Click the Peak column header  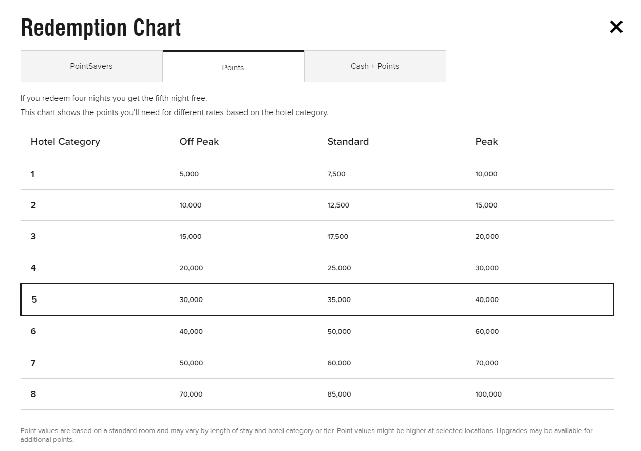pyautogui.click(x=486, y=142)
